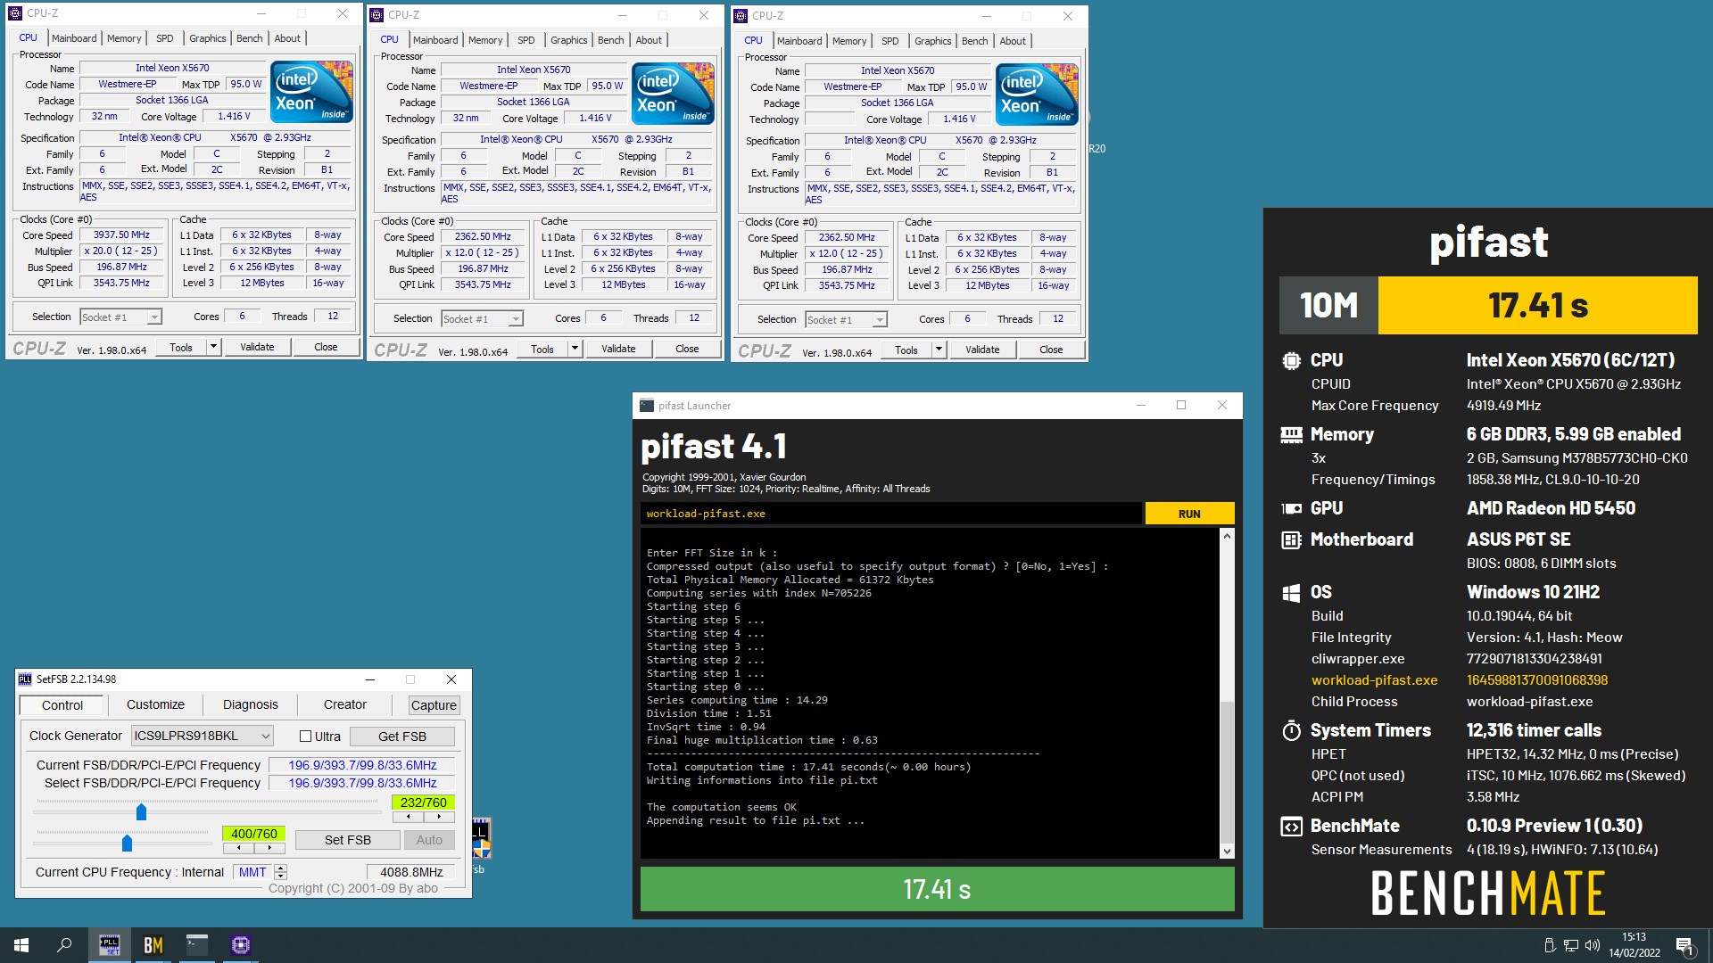Screen dimensions: 1713x963
Task: Click the green 17.41 s result bar
Action: 937,889
